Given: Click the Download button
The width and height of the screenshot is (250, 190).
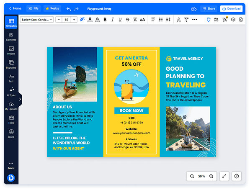Looking at the screenshot, I should coord(231,9).
